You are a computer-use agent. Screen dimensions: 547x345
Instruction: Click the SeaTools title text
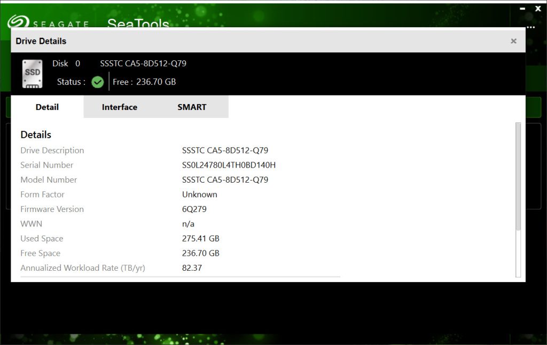[x=138, y=23]
